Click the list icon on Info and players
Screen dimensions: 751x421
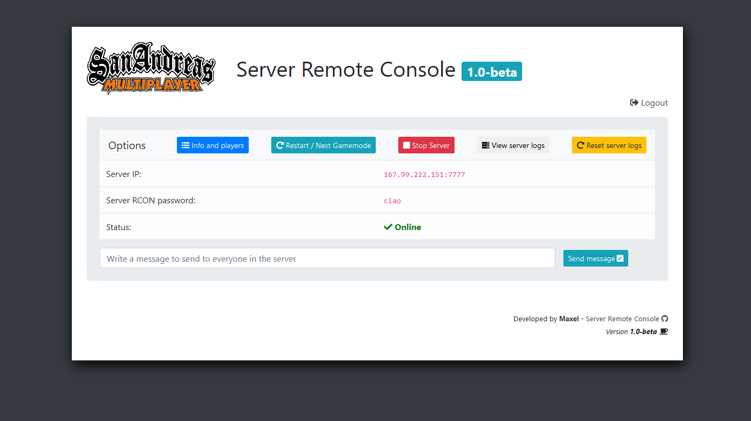coord(185,145)
